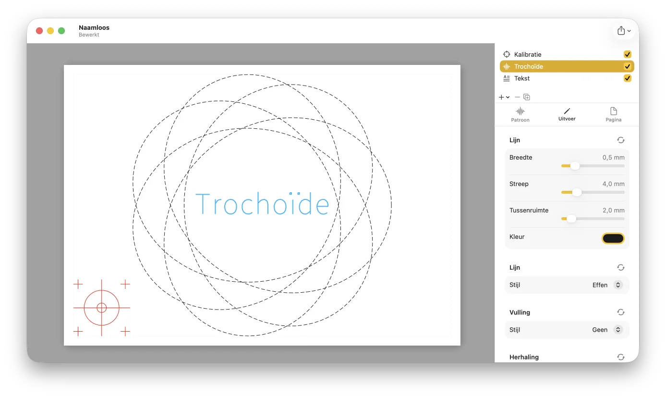This screenshot has width=666, height=398.
Task: Select the Tekst layer row
Action: click(567, 78)
